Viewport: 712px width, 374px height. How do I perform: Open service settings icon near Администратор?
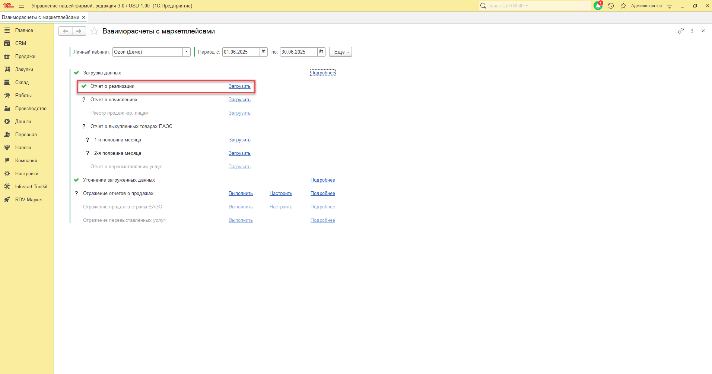point(670,6)
